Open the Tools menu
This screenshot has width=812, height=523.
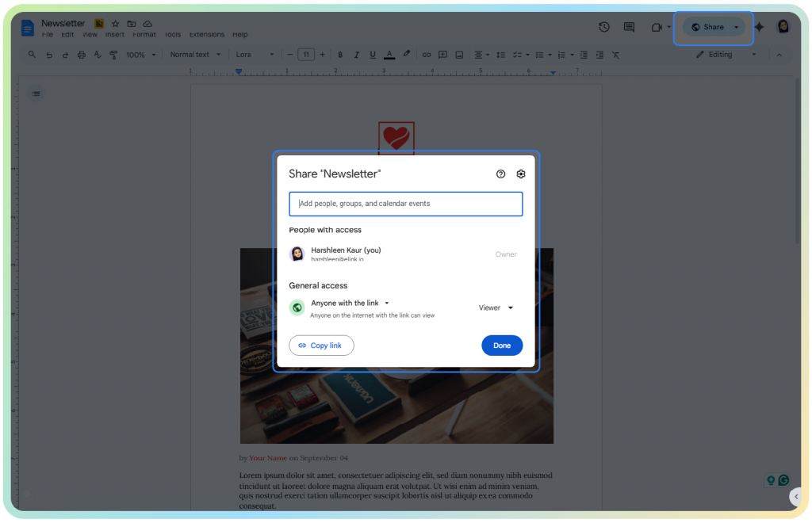172,34
